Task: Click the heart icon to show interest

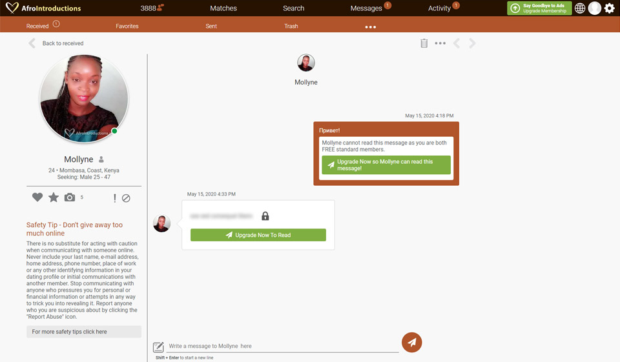Action: (x=37, y=197)
